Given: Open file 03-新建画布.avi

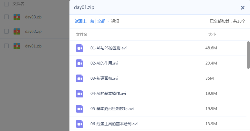Looking at the screenshot, I should 104,78.
